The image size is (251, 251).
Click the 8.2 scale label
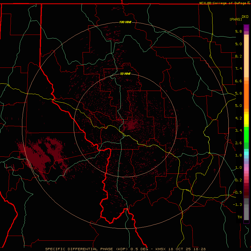(x=238, y=56)
